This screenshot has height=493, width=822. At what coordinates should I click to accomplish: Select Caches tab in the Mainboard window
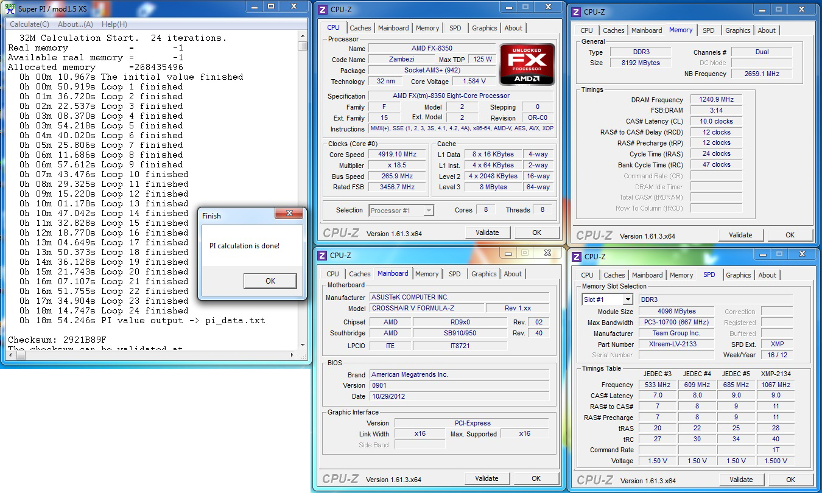(x=360, y=274)
